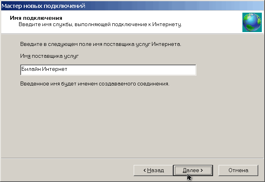This screenshot has width=265, height=182.
Task: Click the Введите имя службы subtitle text
Action: (100, 25)
